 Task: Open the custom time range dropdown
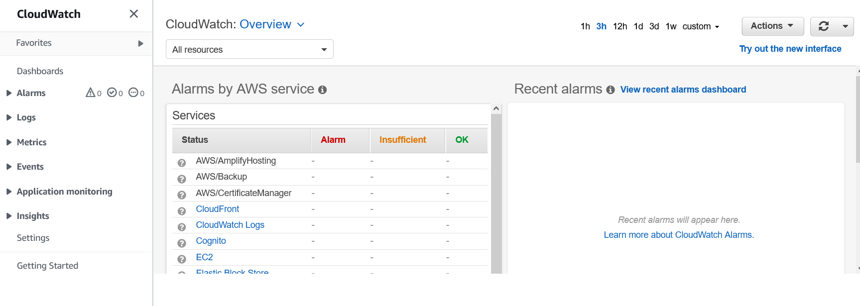coord(701,26)
